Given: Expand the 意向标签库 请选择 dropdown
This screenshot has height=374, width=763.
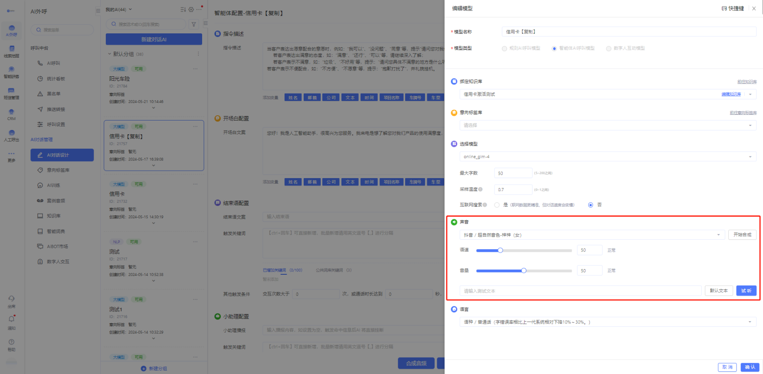Looking at the screenshot, I should tap(607, 125).
